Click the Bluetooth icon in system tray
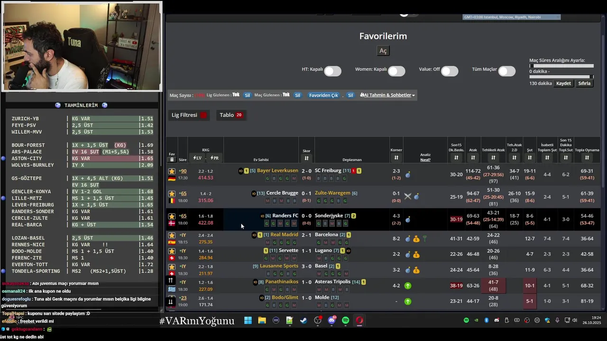This screenshot has width=607, height=341. click(x=487, y=321)
